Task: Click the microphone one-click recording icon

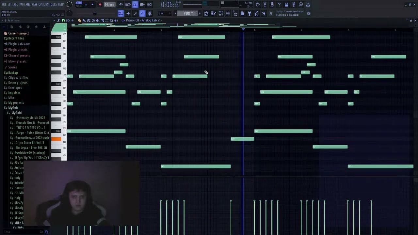Action: [x=272, y=5]
